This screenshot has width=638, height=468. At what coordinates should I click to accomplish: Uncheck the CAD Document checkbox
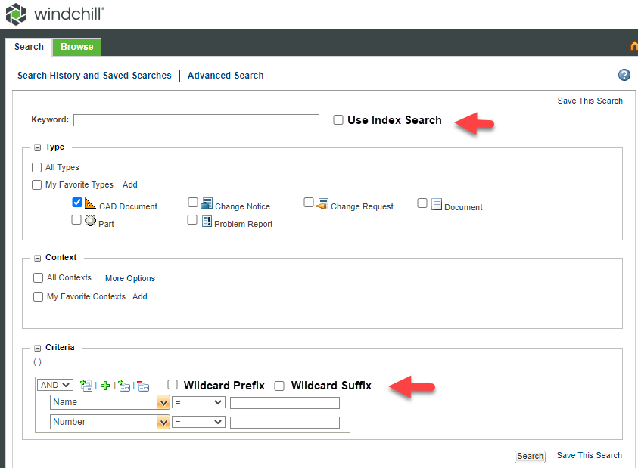(77, 203)
